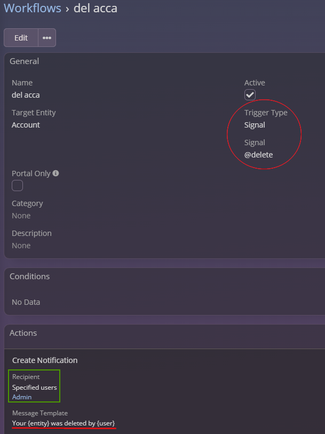This screenshot has height=434, width=325.
Task: Open the Admin user link
Action: coord(22,397)
